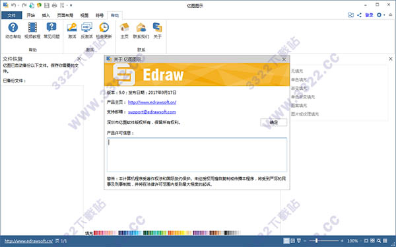Select 图片或纹理填充 picture or texture fill
The width and height of the screenshot is (396, 247).
[x=305, y=114]
